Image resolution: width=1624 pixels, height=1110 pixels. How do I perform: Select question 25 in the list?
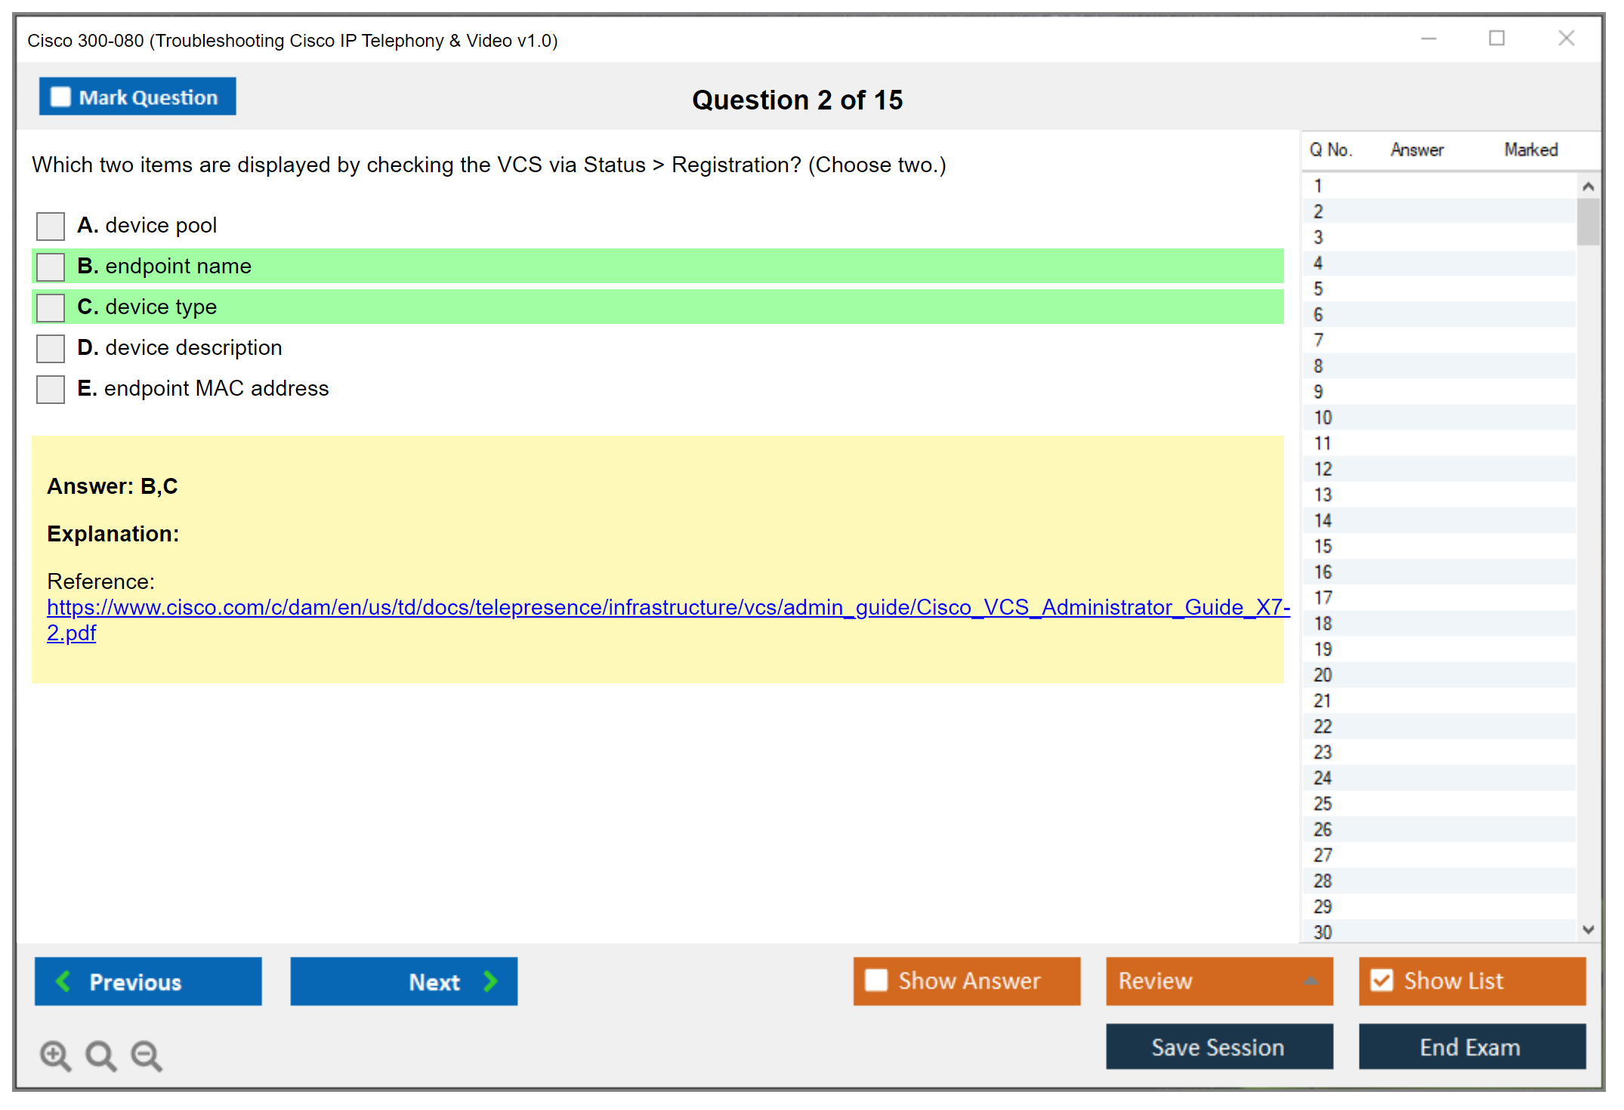coord(1323,803)
